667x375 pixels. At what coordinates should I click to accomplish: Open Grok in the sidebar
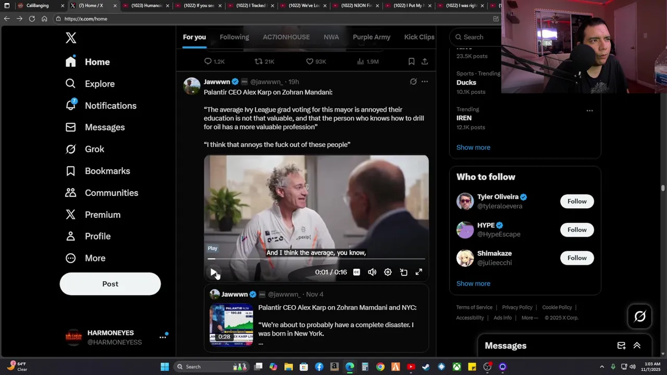coord(84,149)
